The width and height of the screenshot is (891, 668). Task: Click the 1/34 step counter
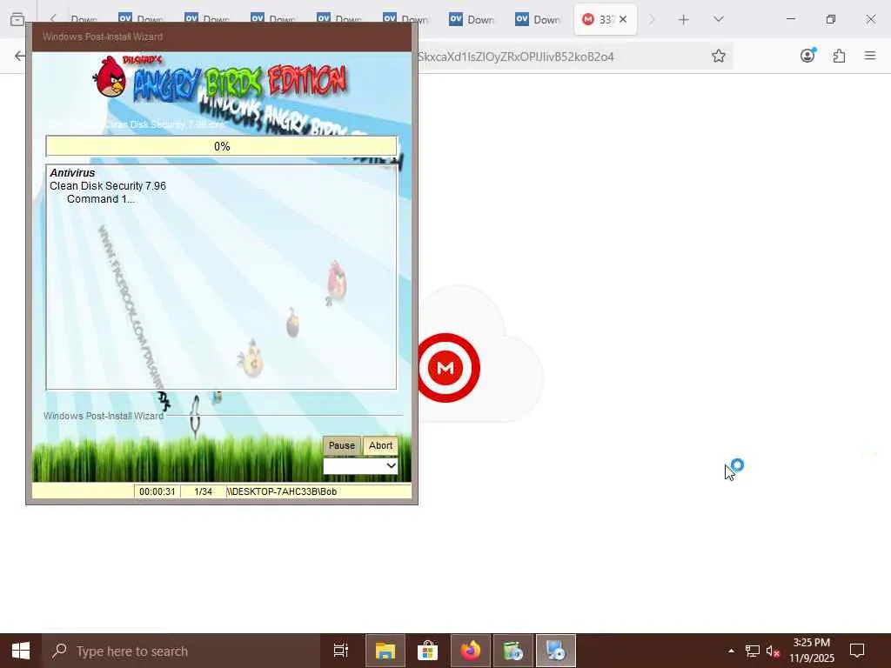point(203,491)
